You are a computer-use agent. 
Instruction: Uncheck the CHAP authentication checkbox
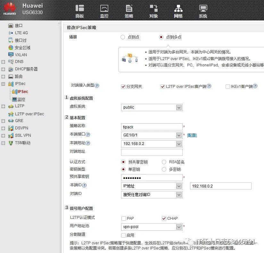point(164,218)
